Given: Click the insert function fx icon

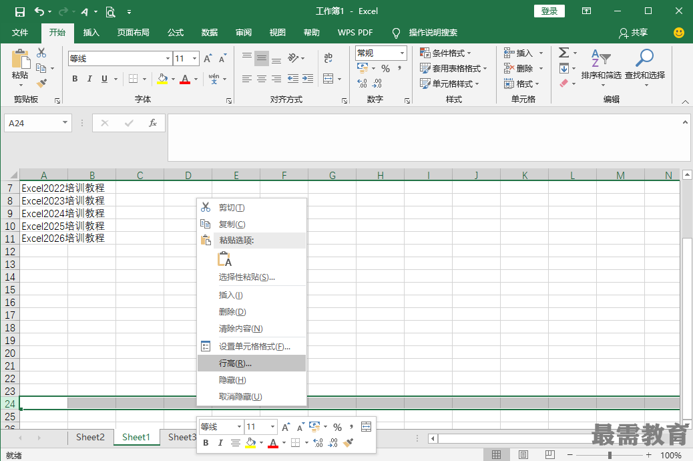Looking at the screenshot, I should coord(152,123).
